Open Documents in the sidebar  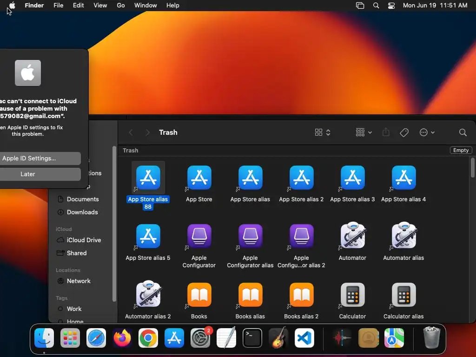[x=78, y=199]
